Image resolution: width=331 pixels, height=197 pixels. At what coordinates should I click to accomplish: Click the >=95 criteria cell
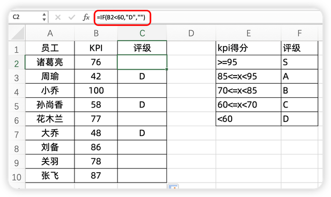point(248,62)
